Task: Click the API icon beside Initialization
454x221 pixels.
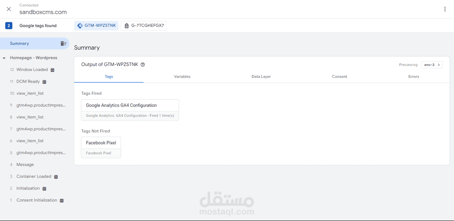Action: click(x=44, y=189)
